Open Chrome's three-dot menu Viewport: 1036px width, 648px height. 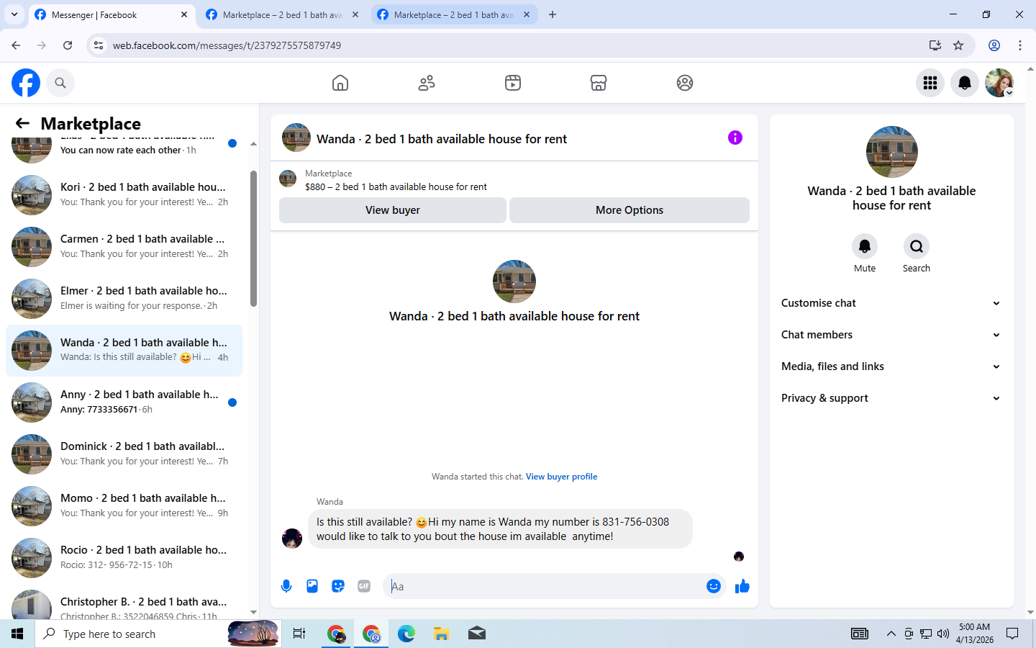[x=1020, y=45]
